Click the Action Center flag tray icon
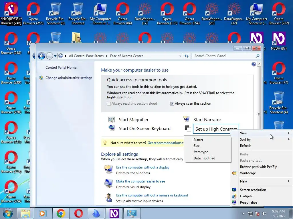293x219 pixels. (257, 214)
